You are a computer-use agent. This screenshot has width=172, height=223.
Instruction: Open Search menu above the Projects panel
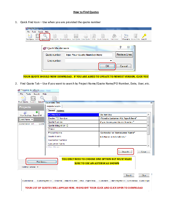tap(37, 94)
